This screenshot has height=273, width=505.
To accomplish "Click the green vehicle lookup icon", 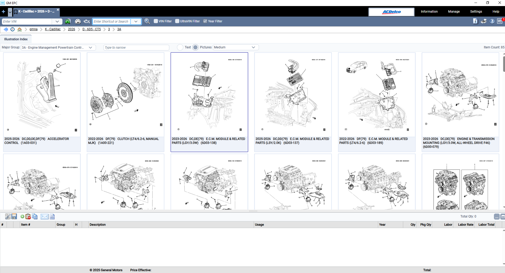I will pos(68,21).
